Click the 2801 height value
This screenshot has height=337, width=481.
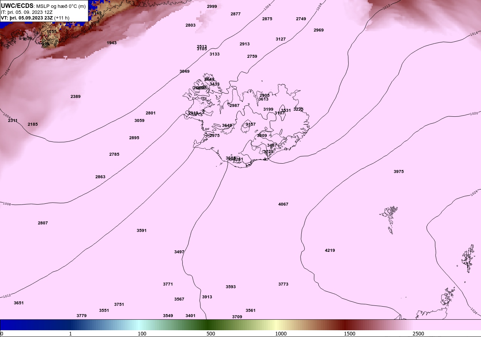coord(151,113)
